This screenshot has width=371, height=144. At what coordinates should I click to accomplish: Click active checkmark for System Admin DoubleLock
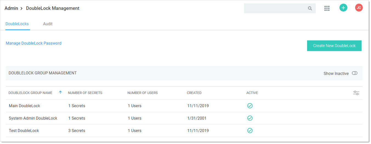coord(250,118)
